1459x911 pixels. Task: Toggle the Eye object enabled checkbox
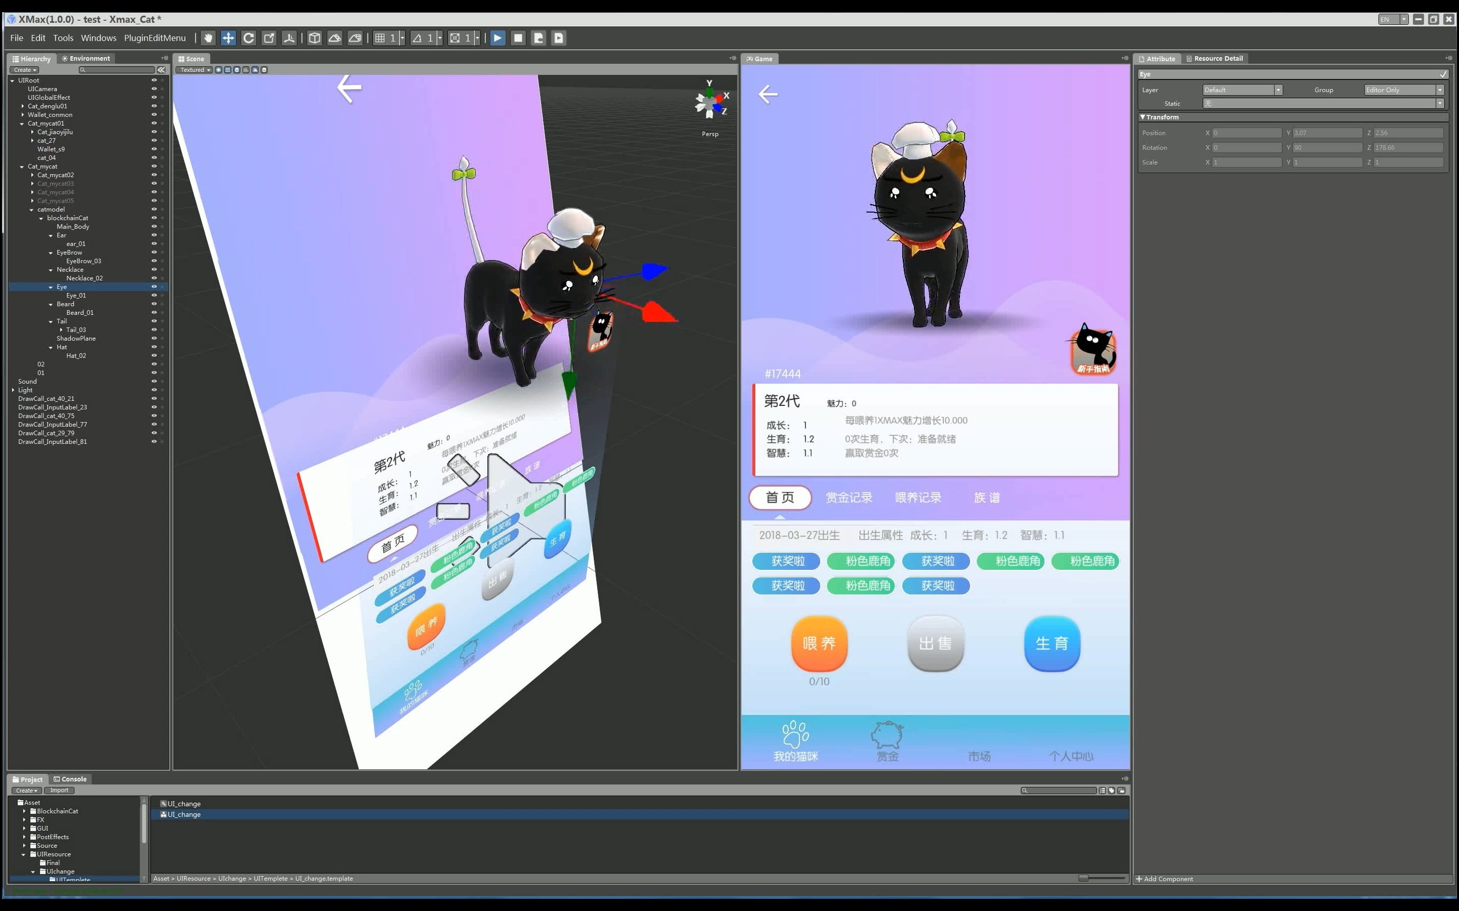tap(1443, 74)
